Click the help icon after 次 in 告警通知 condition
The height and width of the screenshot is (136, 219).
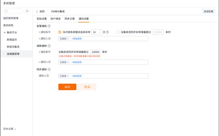pos(108,32)
